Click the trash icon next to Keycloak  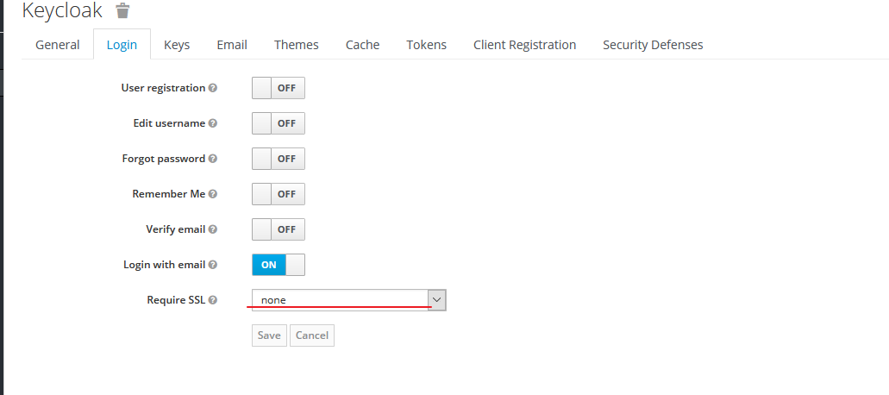click(122, 10)
